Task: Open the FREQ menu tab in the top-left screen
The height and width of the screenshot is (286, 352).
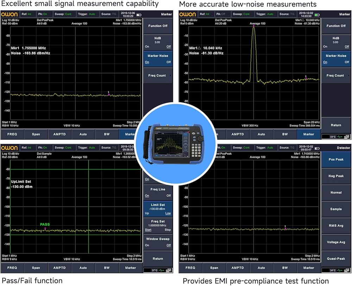Action: 12,134
